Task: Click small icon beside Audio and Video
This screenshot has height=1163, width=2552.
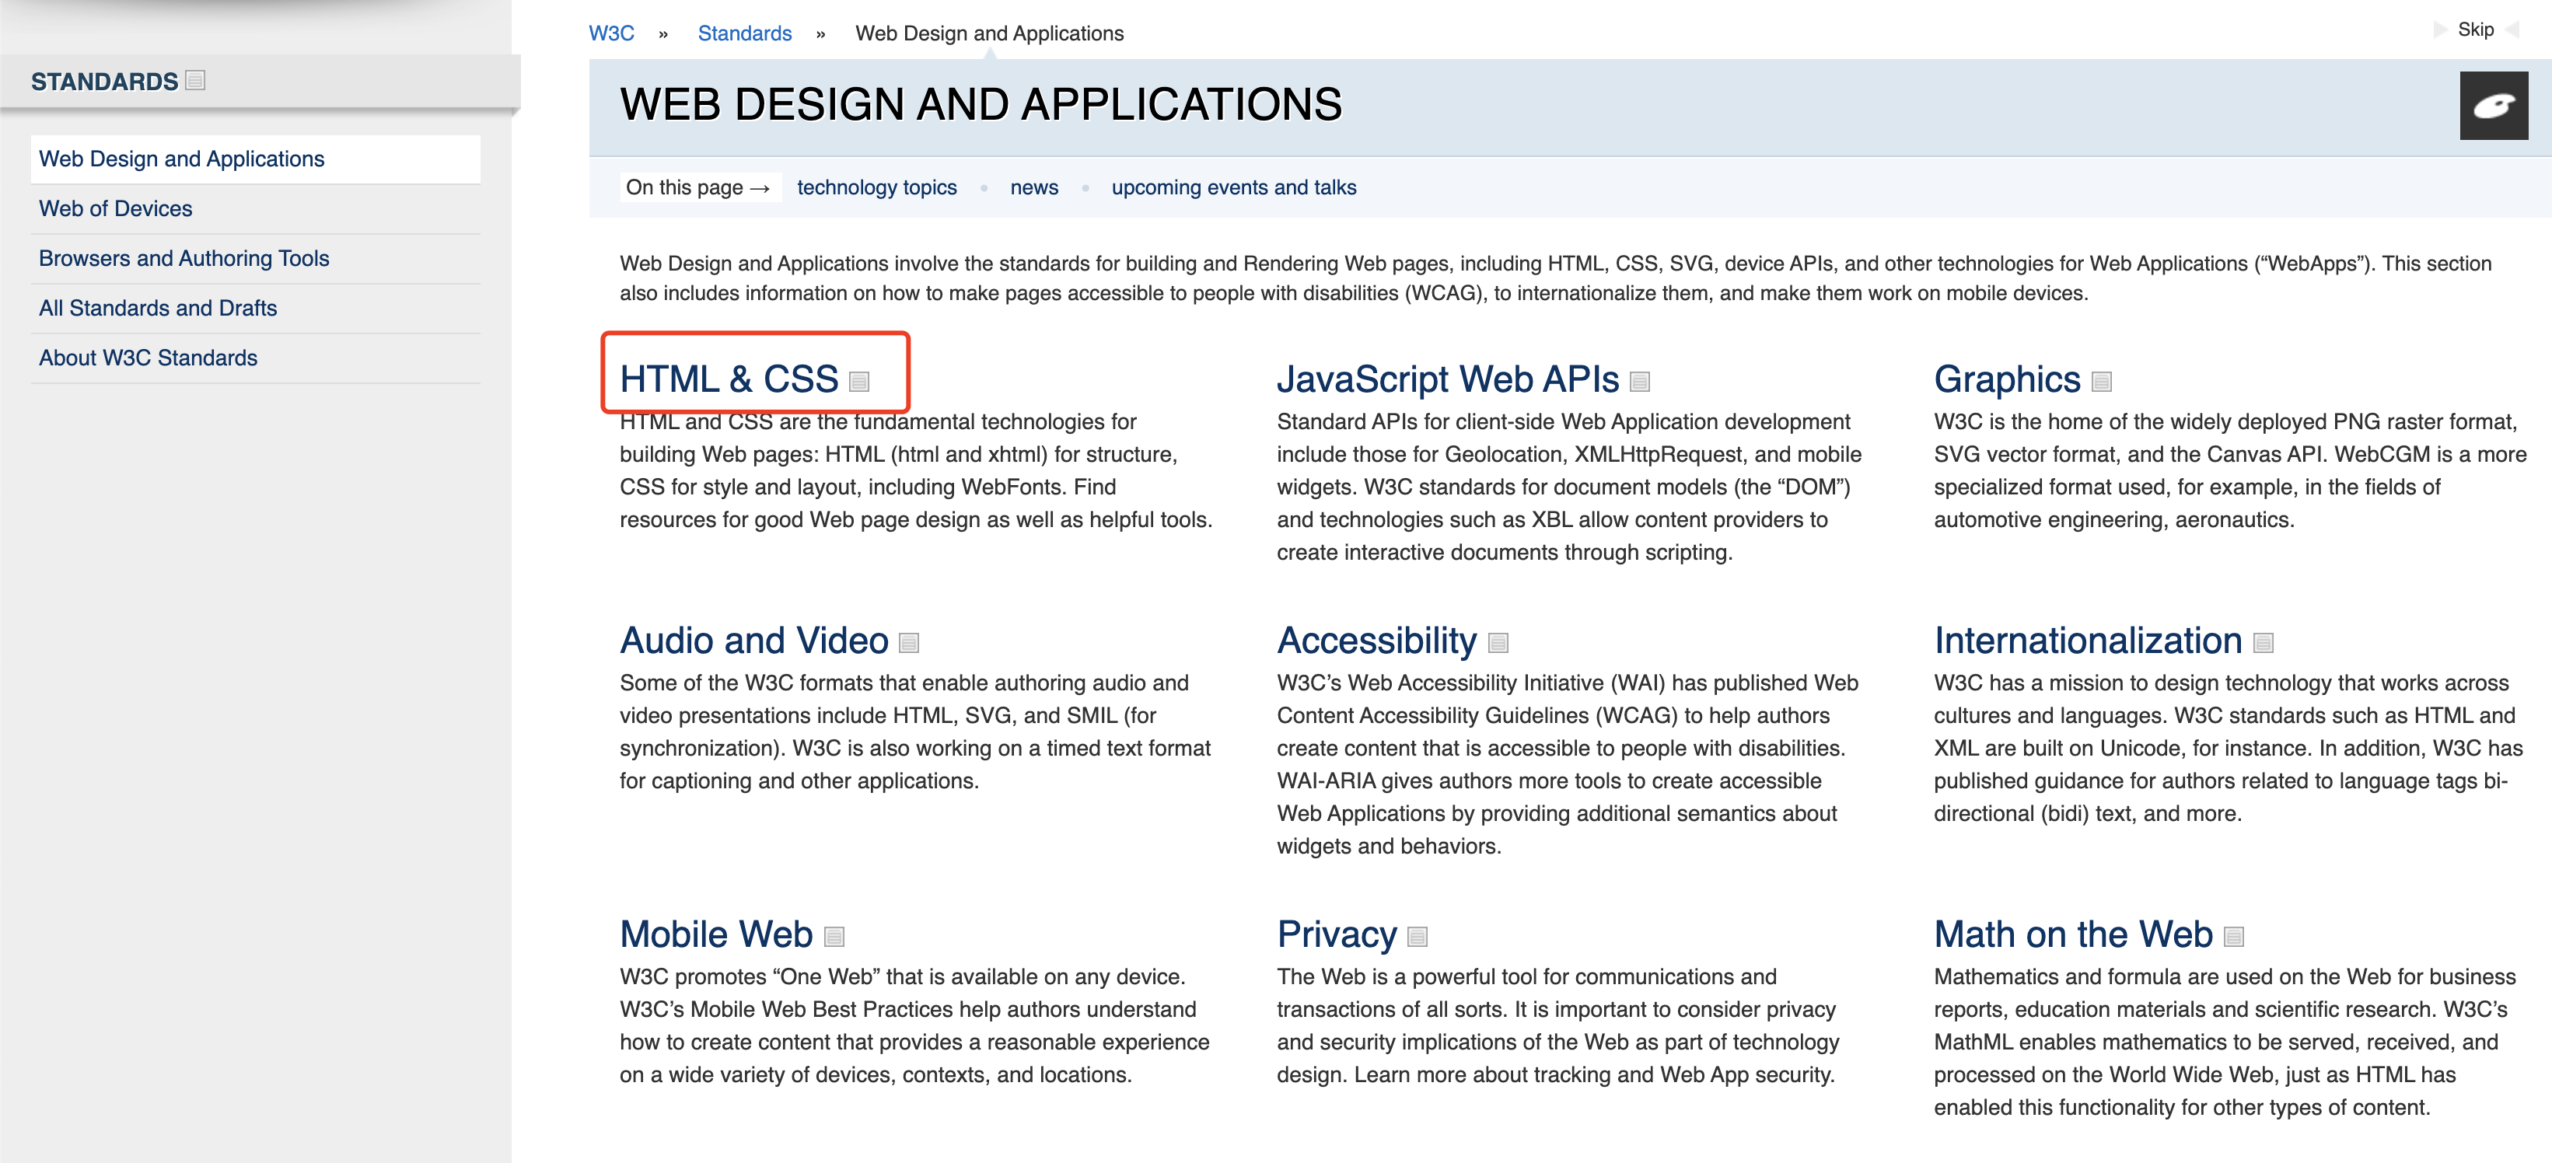Action: [908, 644]
